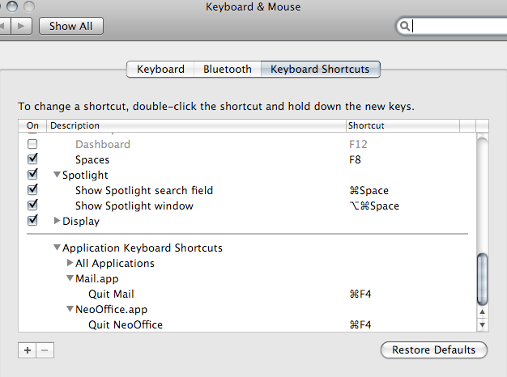Toggle the Spotlight group checkbox

point(32,175)
